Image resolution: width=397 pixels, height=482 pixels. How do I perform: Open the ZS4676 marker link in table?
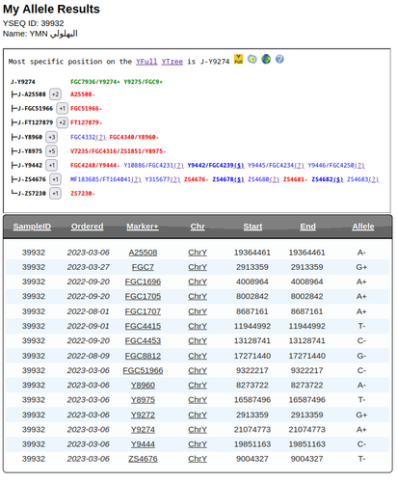143,459
